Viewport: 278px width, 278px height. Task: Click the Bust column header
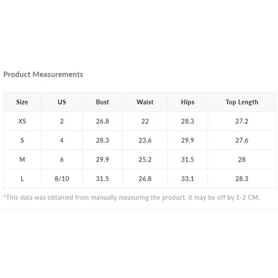(102, 102)
